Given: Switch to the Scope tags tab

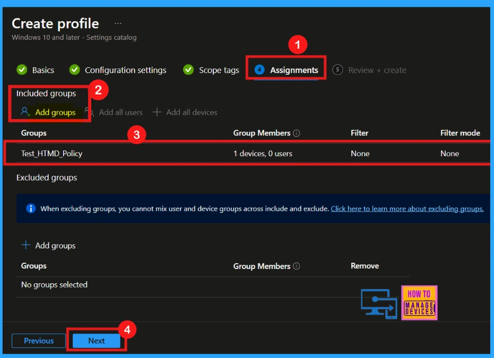Looking at the screenshot, I should [x=211, y=70].
